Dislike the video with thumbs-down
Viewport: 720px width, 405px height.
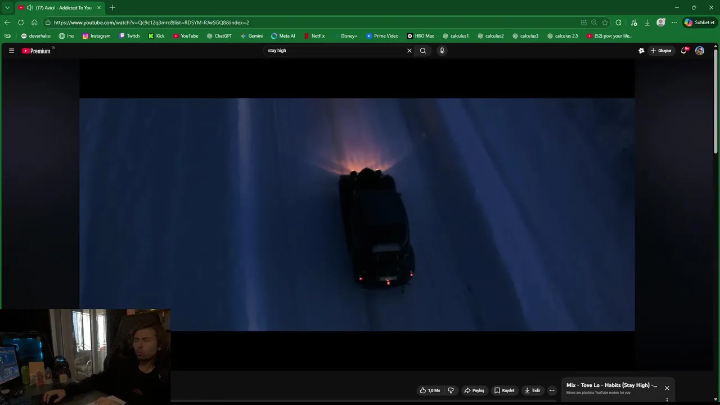point(451,390)
